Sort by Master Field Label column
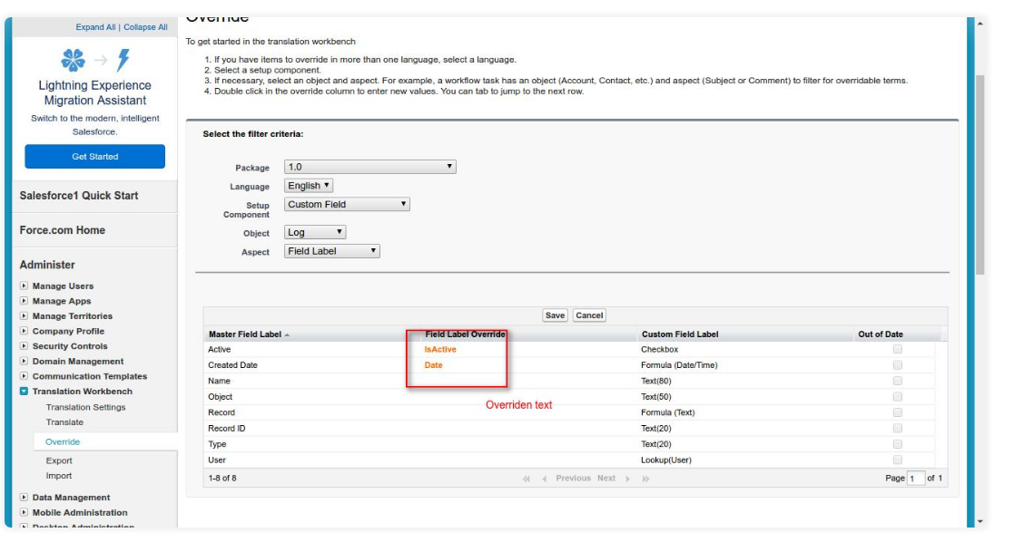 245,334
